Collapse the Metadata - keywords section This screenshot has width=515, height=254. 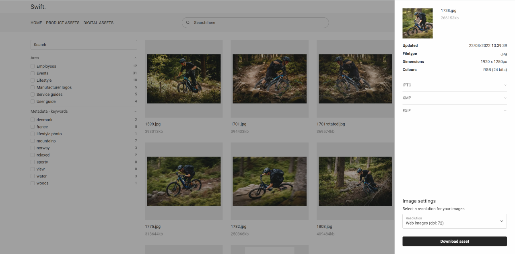point(135,111)
